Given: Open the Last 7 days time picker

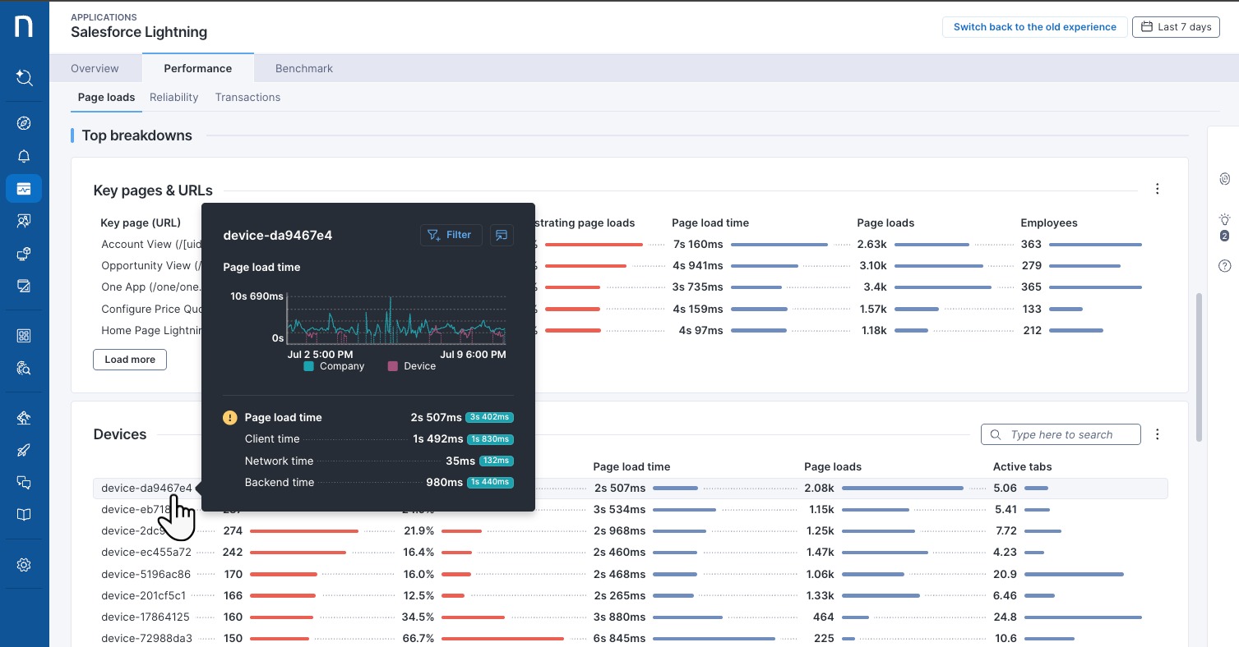Looking at the screenshot, I should [1176, 27].
